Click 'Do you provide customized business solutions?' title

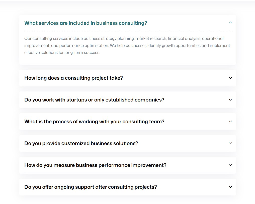(81, 143)
